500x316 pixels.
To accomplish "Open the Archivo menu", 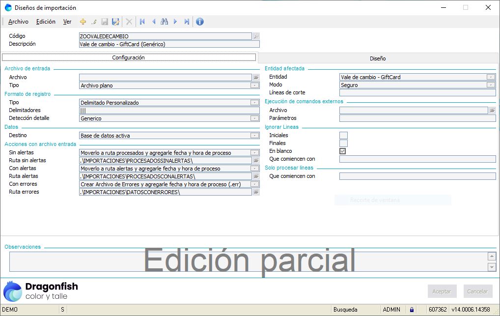I will click(x=18, y=22).
